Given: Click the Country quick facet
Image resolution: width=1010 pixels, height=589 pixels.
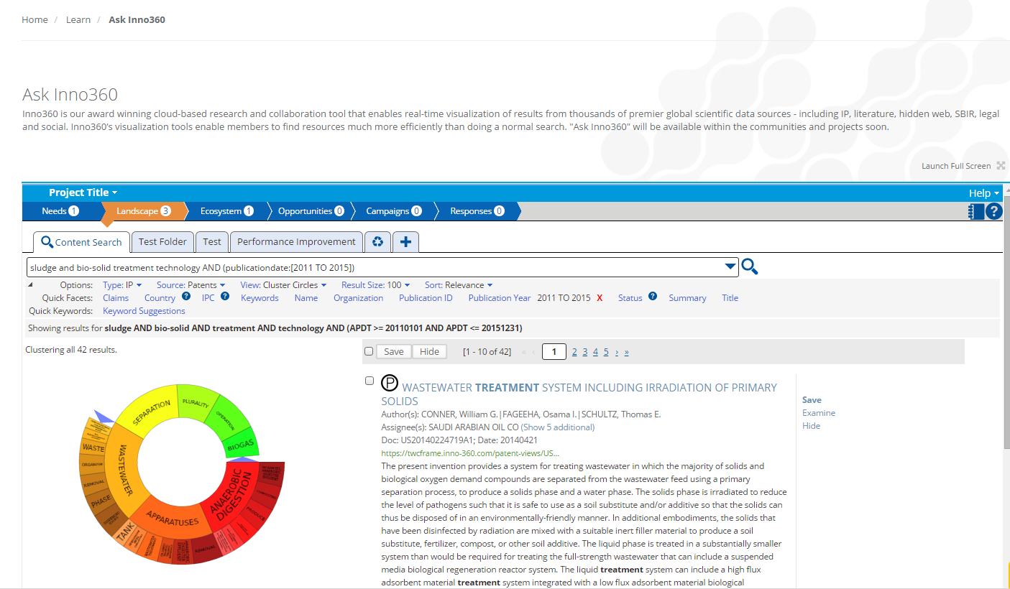Looking at the screenshot, I should coord(160,298).
